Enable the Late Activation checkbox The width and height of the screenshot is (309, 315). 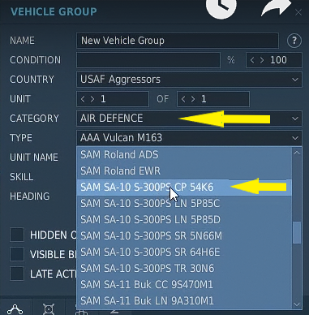[x=17, y=274]
